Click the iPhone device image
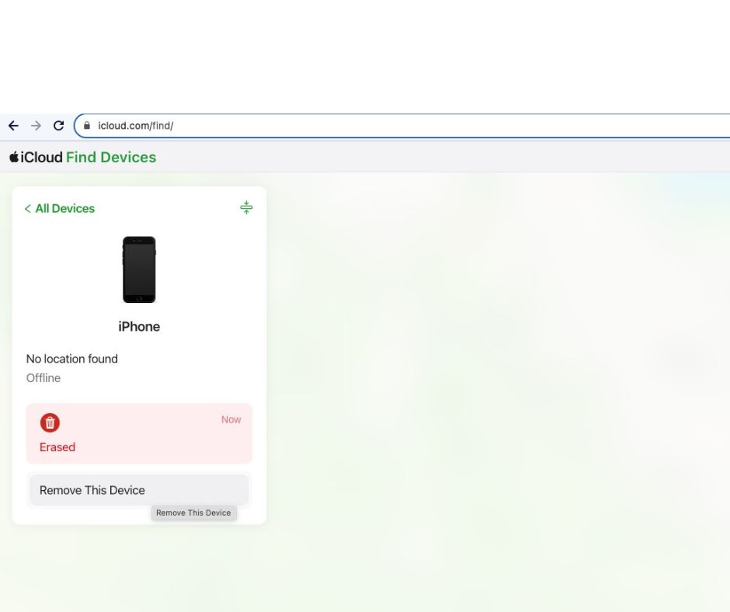The height and width of the screenshot is (612, 730). [x=139, y=269]
